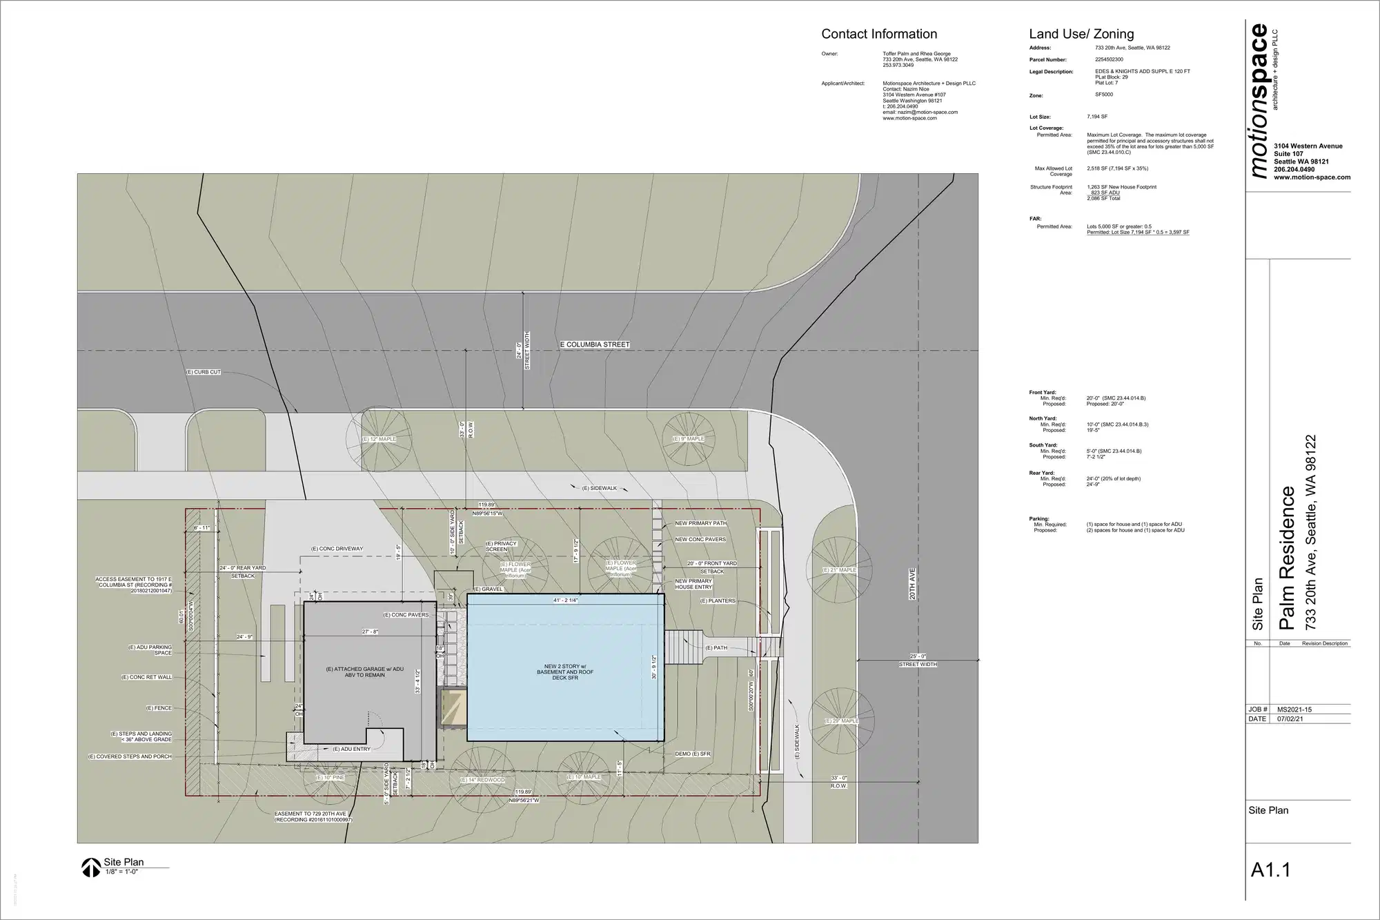The width and height of the screenshot is (1380, 920).
Task: Click the 'EASEMENT TO 729 20TH AVE' note
Action: pyautogui.click(x=313, y=817)
